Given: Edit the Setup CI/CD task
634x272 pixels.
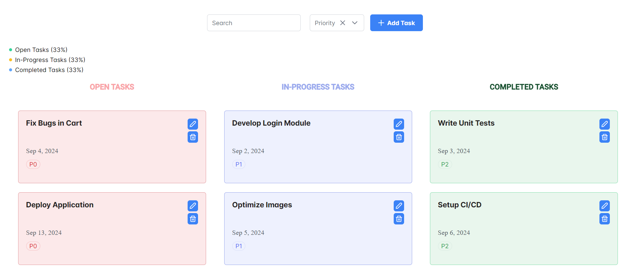Looking at the screenshot, I should click(604, 206).
